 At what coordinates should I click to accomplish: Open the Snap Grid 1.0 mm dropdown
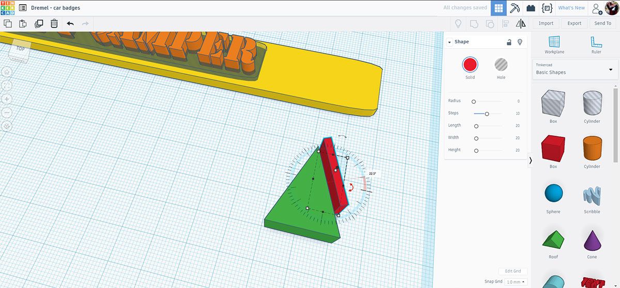point(516,282)
